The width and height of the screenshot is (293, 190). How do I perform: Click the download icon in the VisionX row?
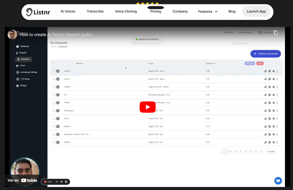click(x=270, y=79)
